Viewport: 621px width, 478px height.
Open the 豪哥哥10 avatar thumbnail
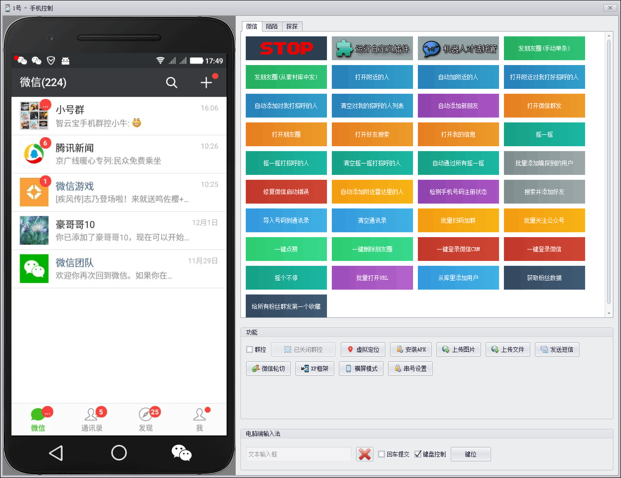(34, 230)
